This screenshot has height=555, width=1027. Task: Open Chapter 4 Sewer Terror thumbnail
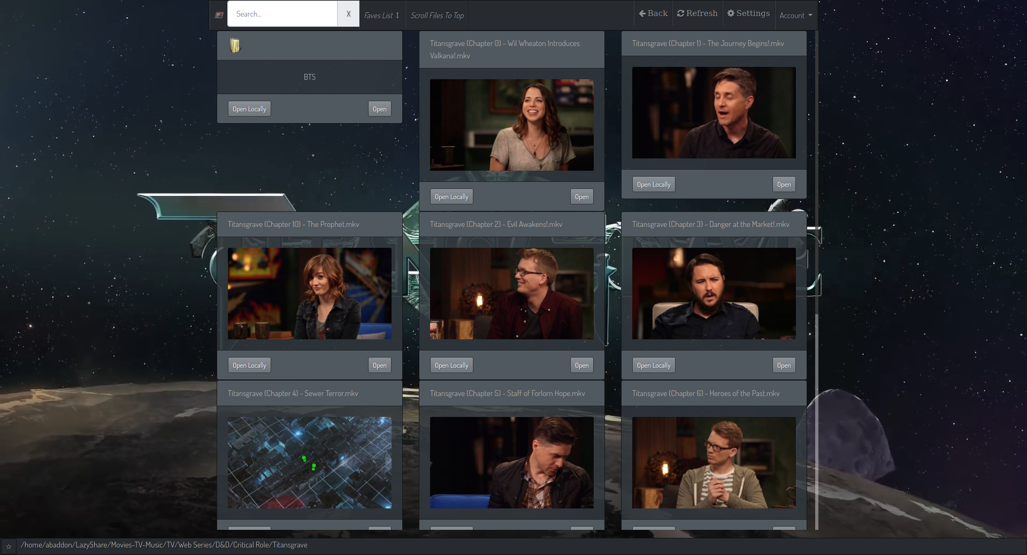point(310,462)
